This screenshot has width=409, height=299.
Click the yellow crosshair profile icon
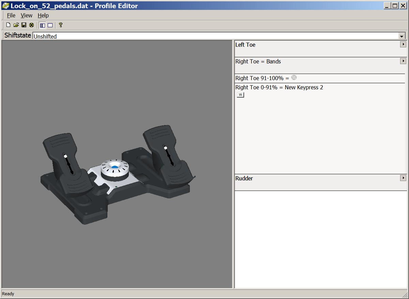pos(31,25)
